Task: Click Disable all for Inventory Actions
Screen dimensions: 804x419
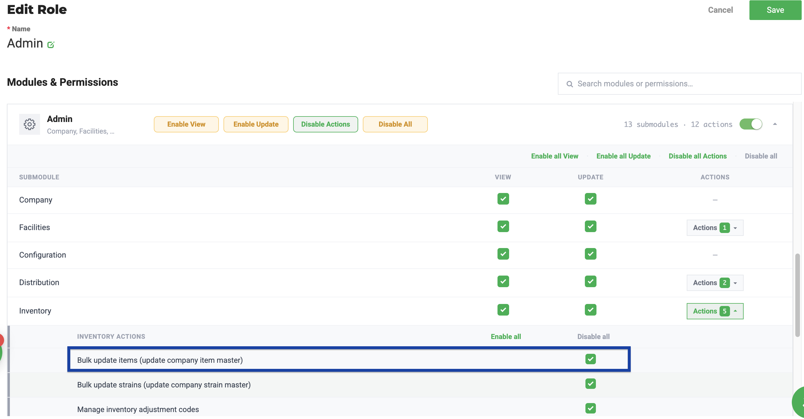Action: coord(593,337)
